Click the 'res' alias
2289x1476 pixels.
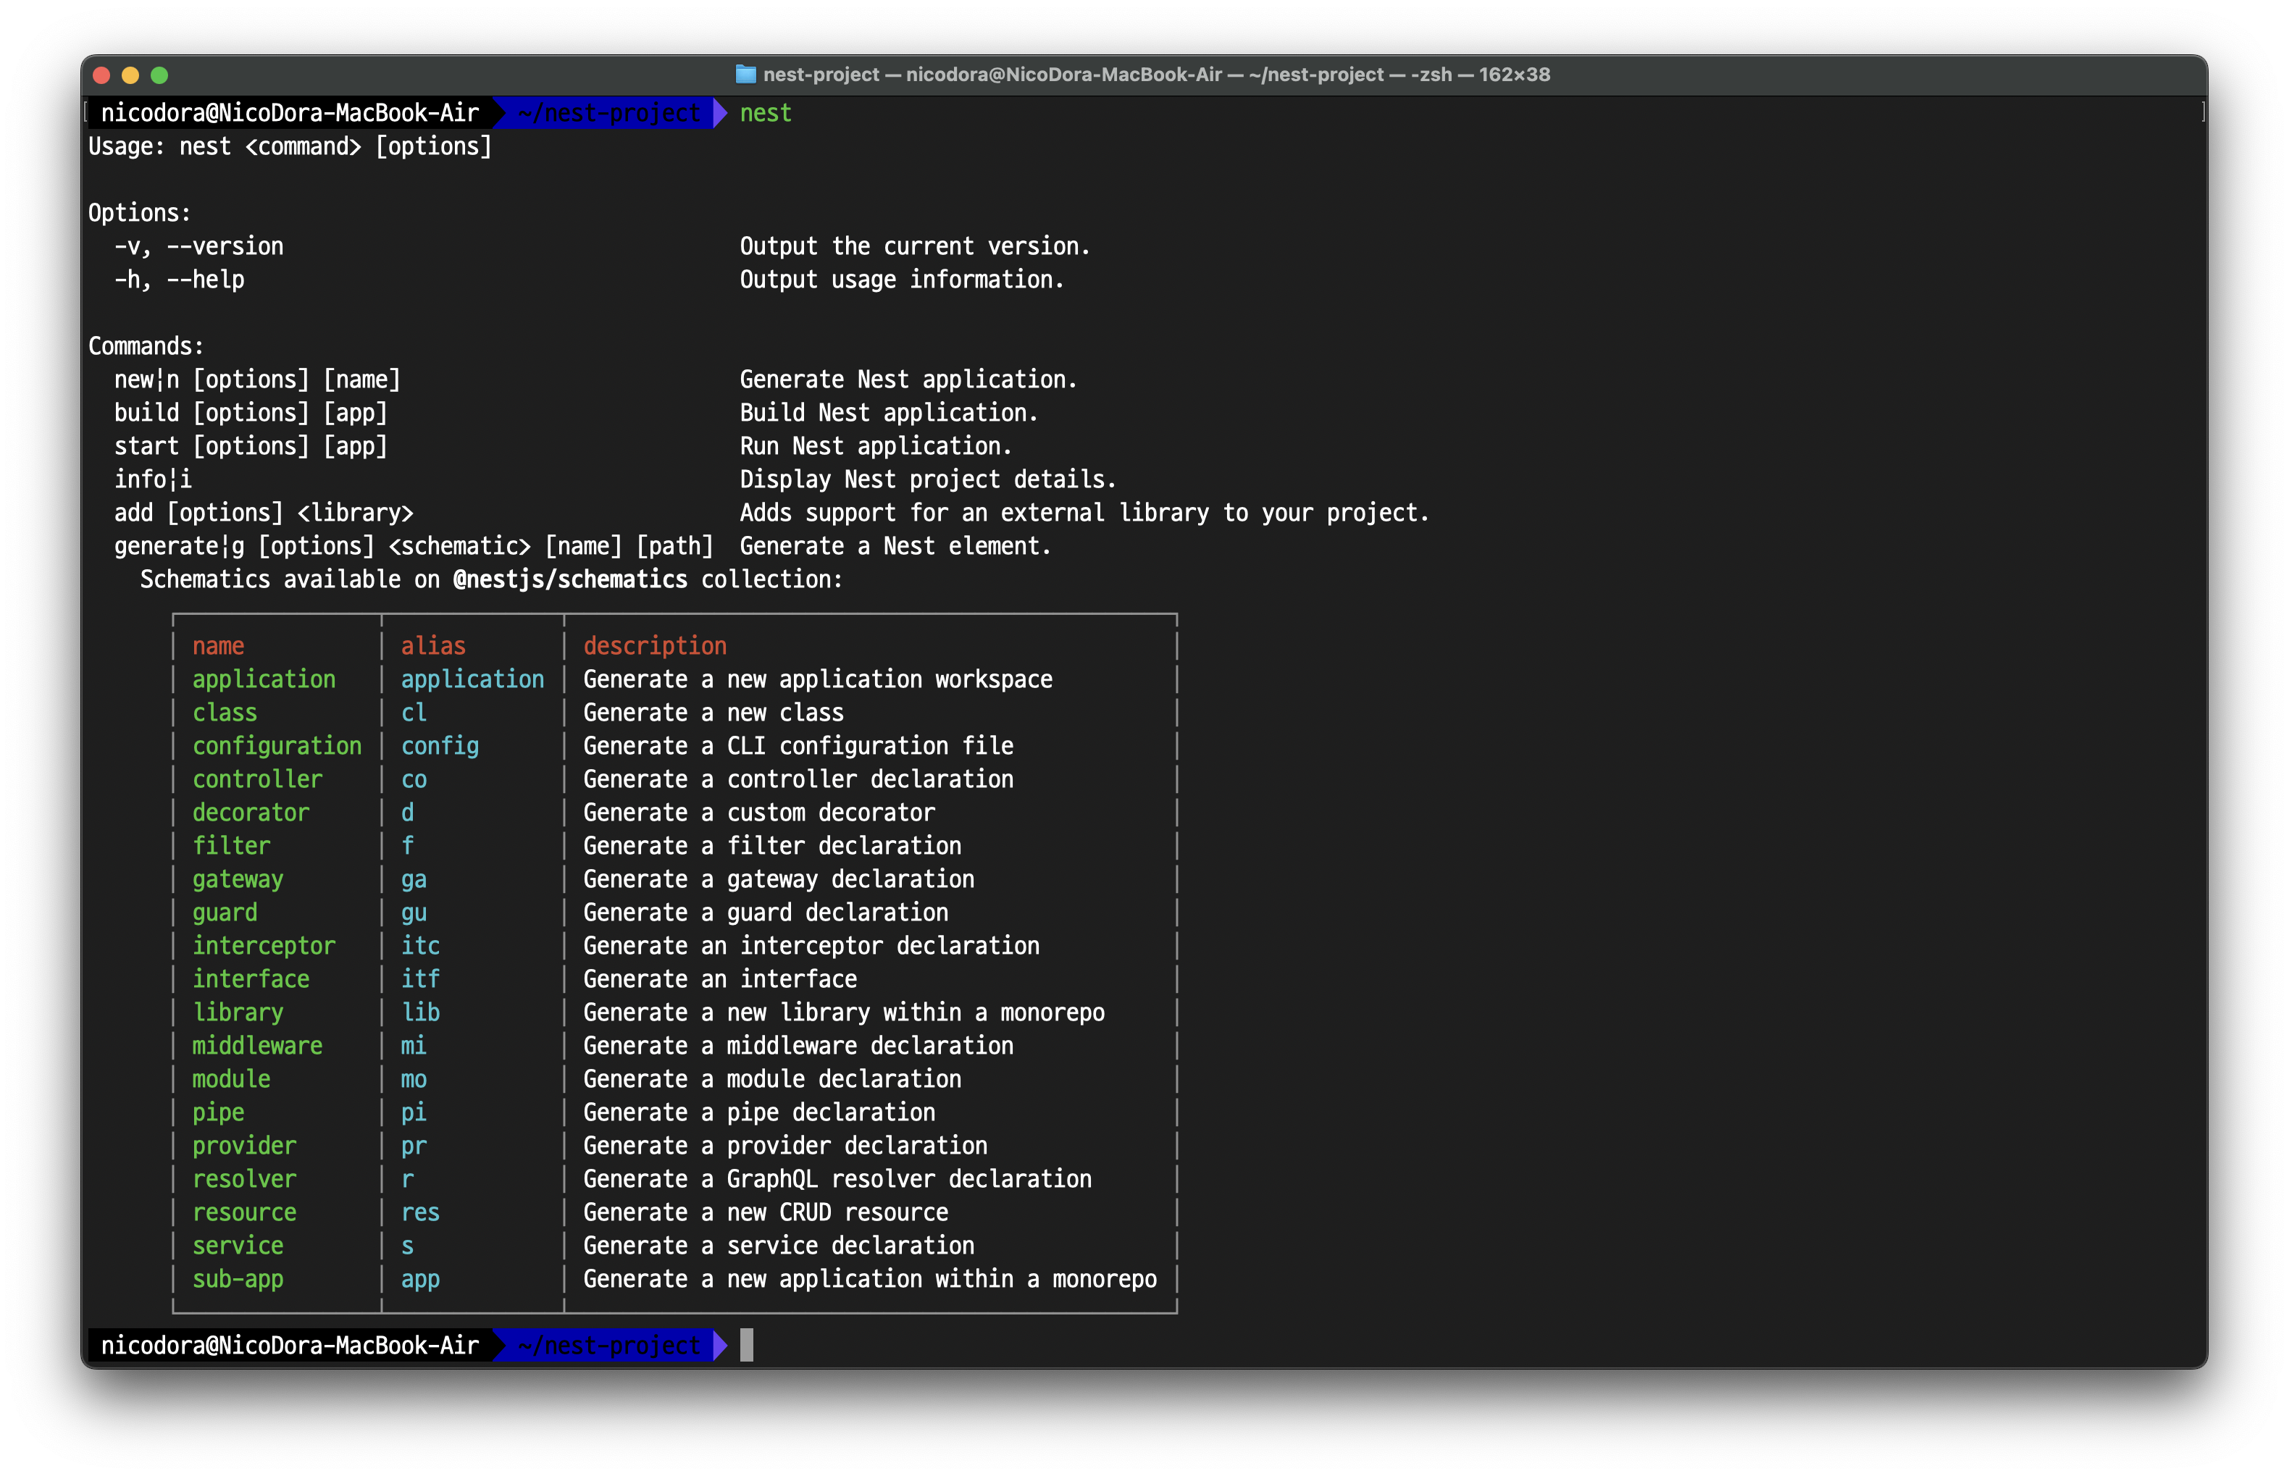pos(420,1213)
